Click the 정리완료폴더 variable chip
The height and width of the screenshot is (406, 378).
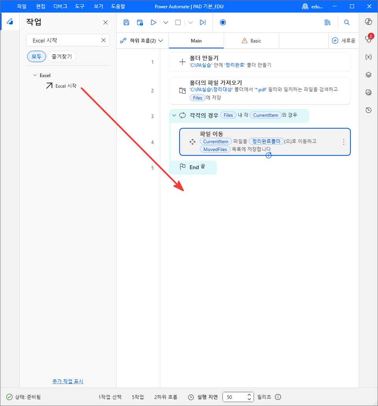266,141
